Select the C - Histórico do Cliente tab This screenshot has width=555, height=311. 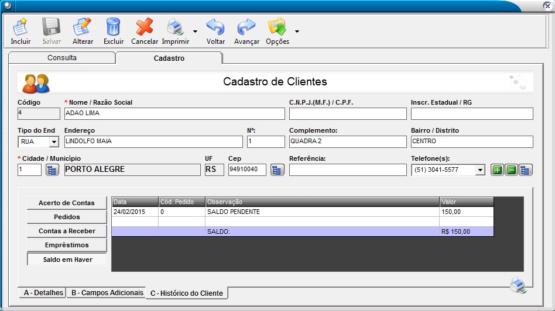[187, 293]
